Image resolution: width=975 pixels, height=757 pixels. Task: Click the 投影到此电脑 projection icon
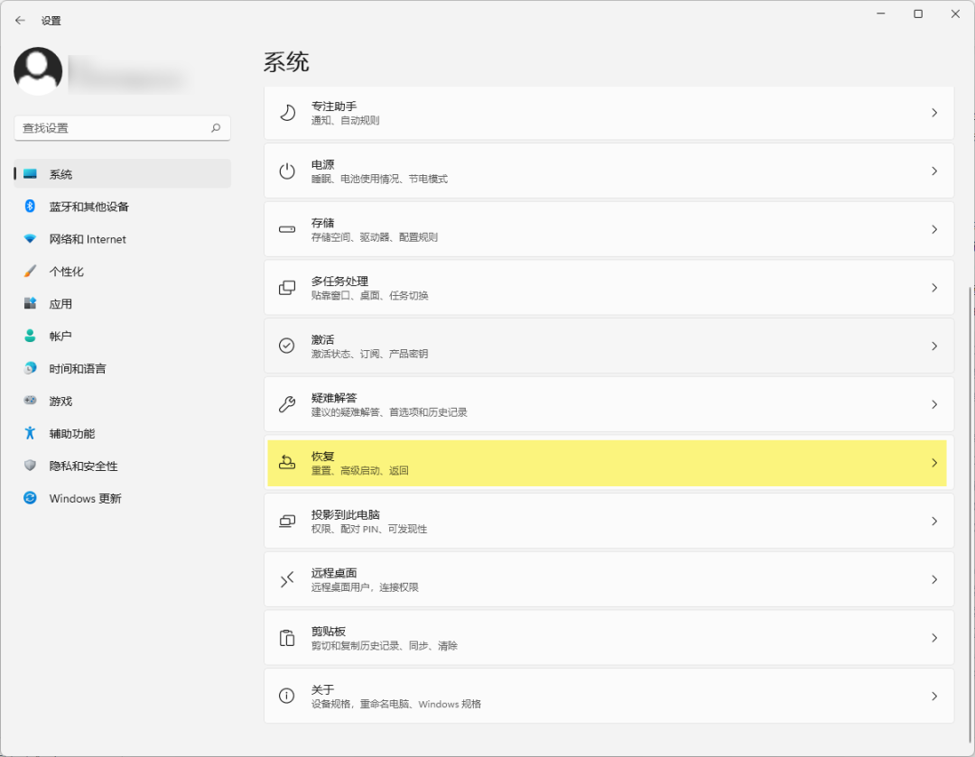(x=286, y=521)
